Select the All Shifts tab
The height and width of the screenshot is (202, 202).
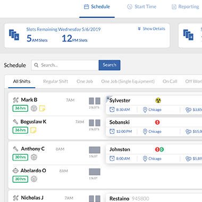click(22, 81)
